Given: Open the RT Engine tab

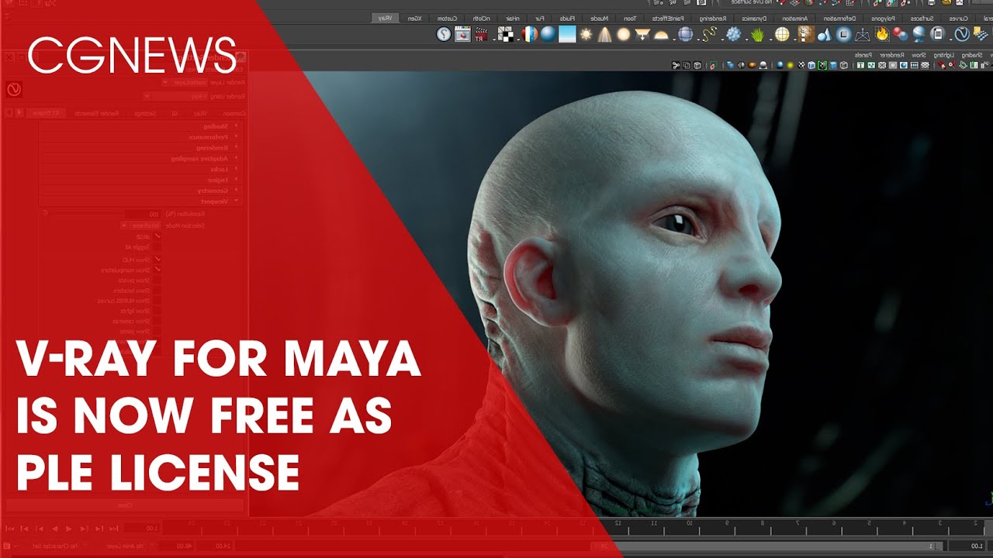Looking at the screenshot, I should pos(45,113).
